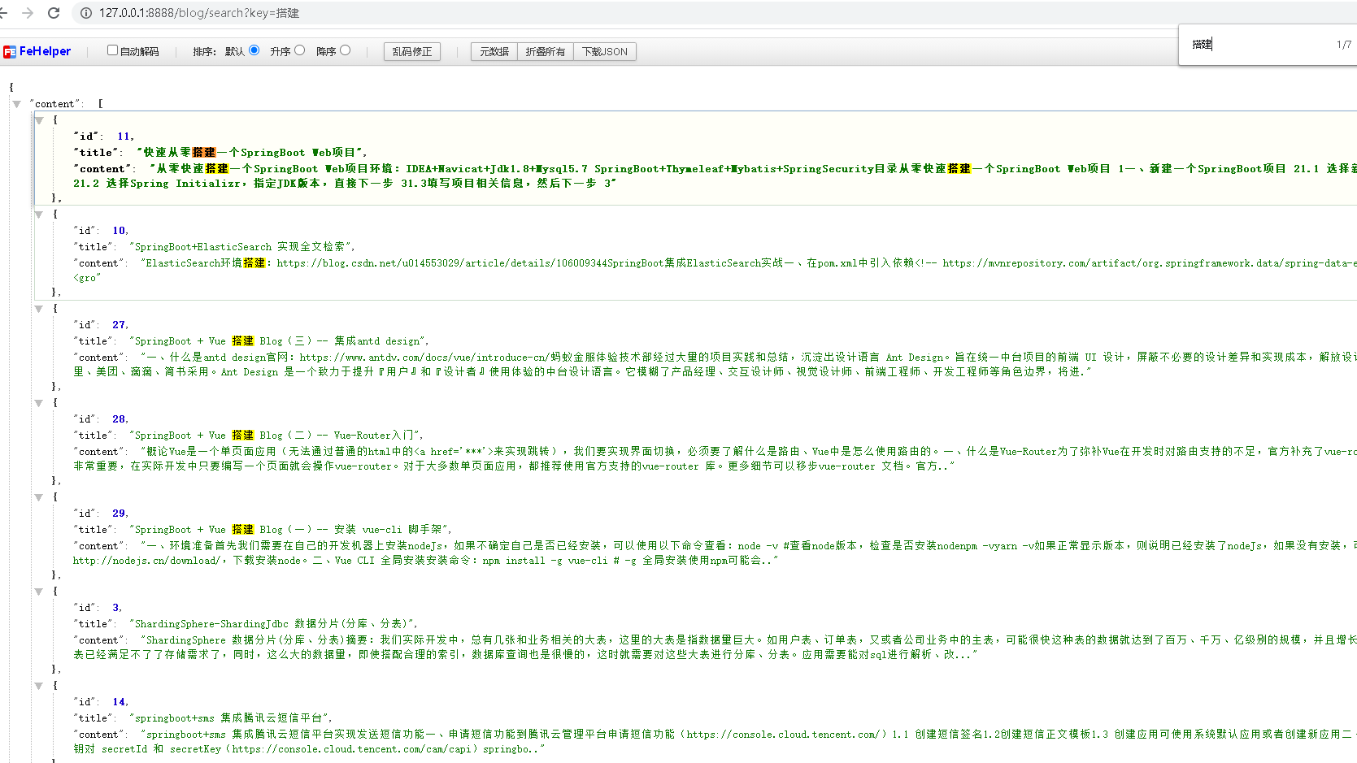Click inside the 搭建 search box
This screenshot has height=763, width=1357.
coord(1236,45)
